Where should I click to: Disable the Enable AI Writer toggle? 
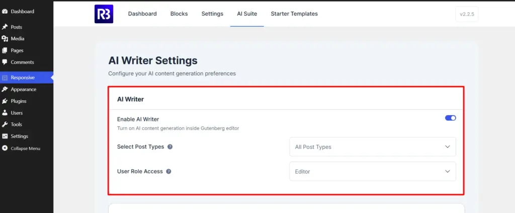(450, 118)
